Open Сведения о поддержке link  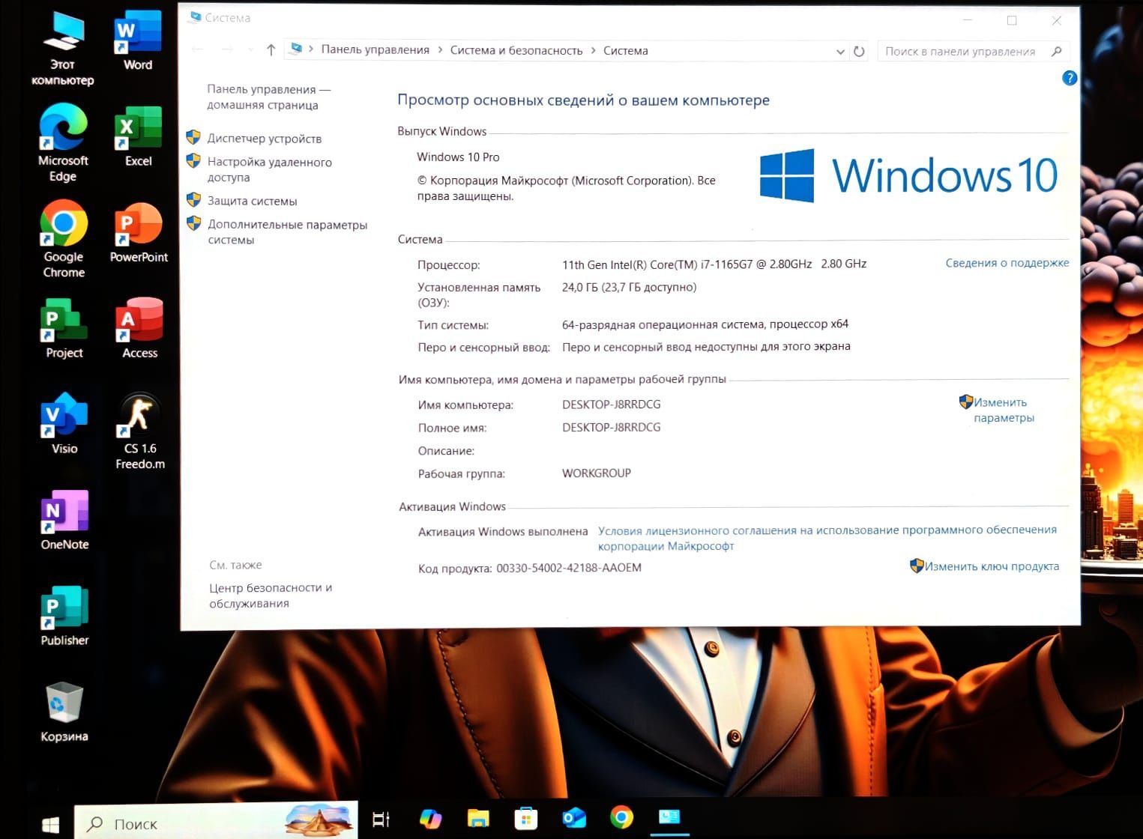[x=1007, y=263]
